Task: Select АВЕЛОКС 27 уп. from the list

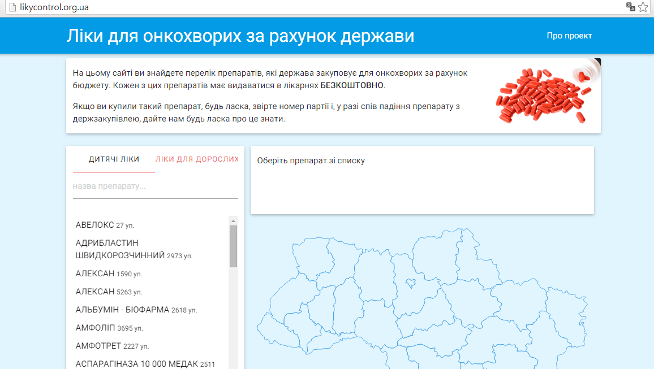Action: (x=105, y=225)
